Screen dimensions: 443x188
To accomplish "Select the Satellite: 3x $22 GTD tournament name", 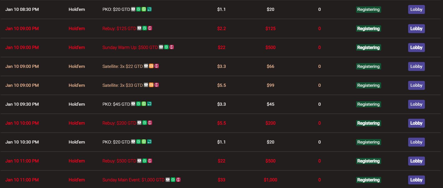I will [x=122, y=66].
